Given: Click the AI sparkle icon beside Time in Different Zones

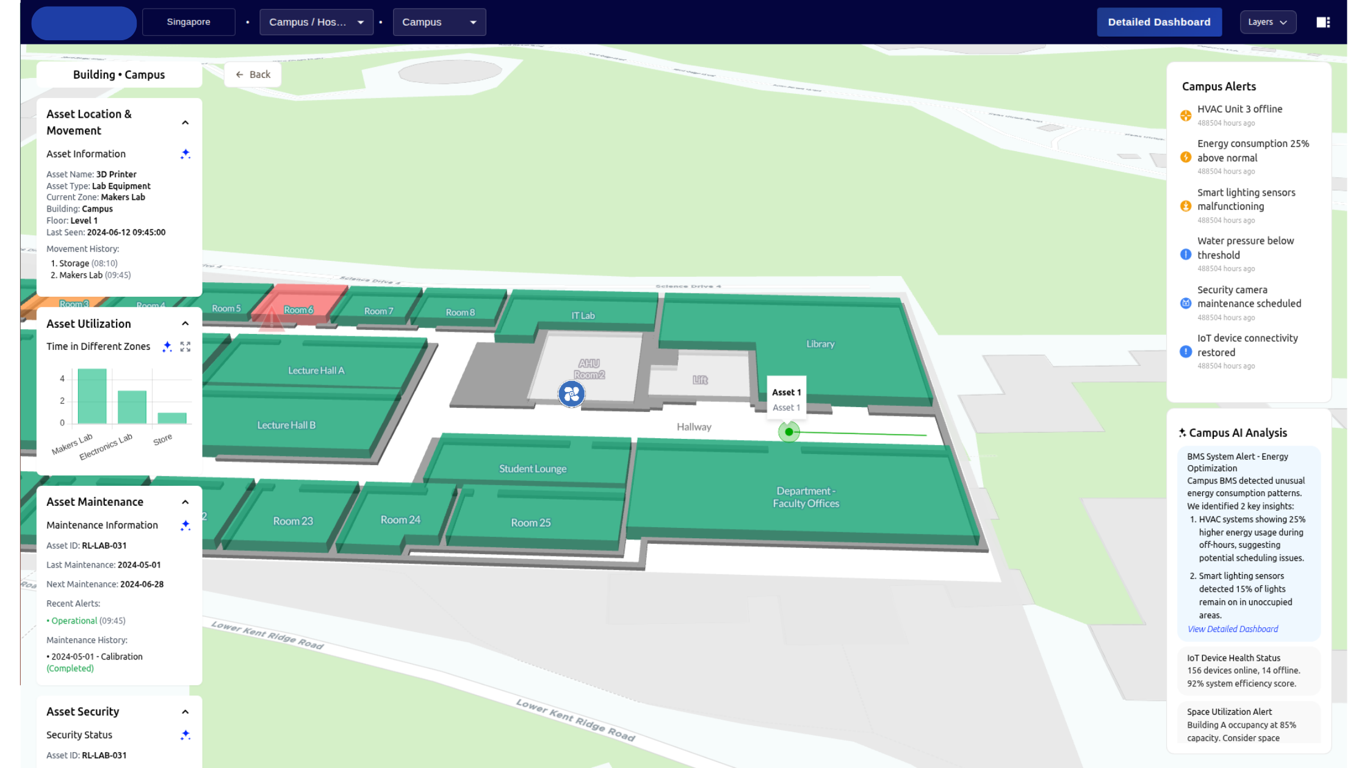Looking at the screenshot, I should (167, 346).
